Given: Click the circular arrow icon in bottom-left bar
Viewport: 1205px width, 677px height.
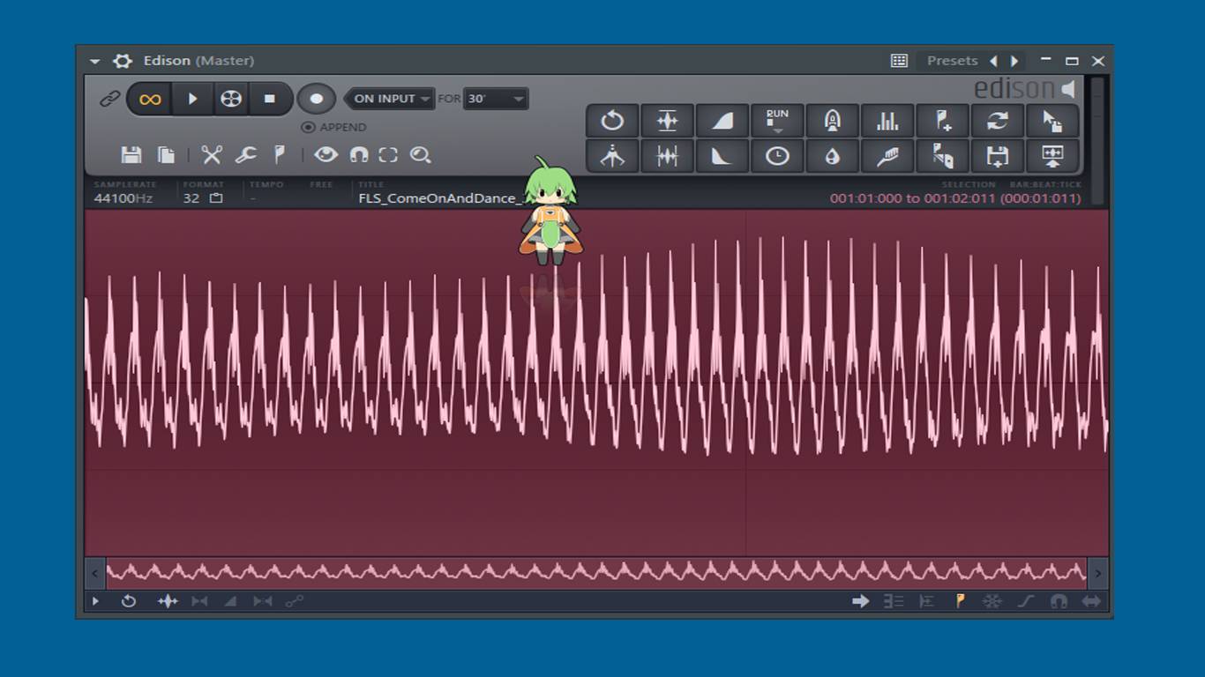Looking at the screenshot, I should [129, 601].
